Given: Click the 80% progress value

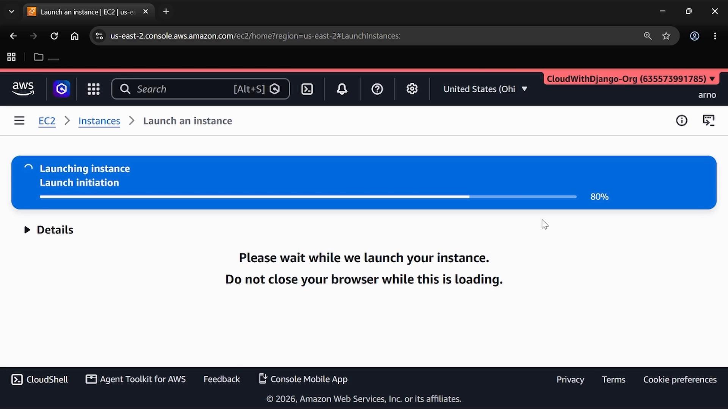Looking at the screenshot, I should pos(599,197).
